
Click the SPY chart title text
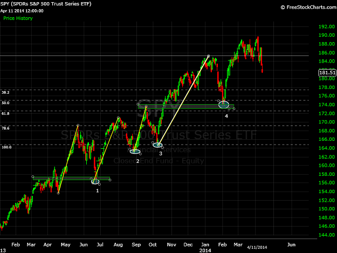pos(46,4)
